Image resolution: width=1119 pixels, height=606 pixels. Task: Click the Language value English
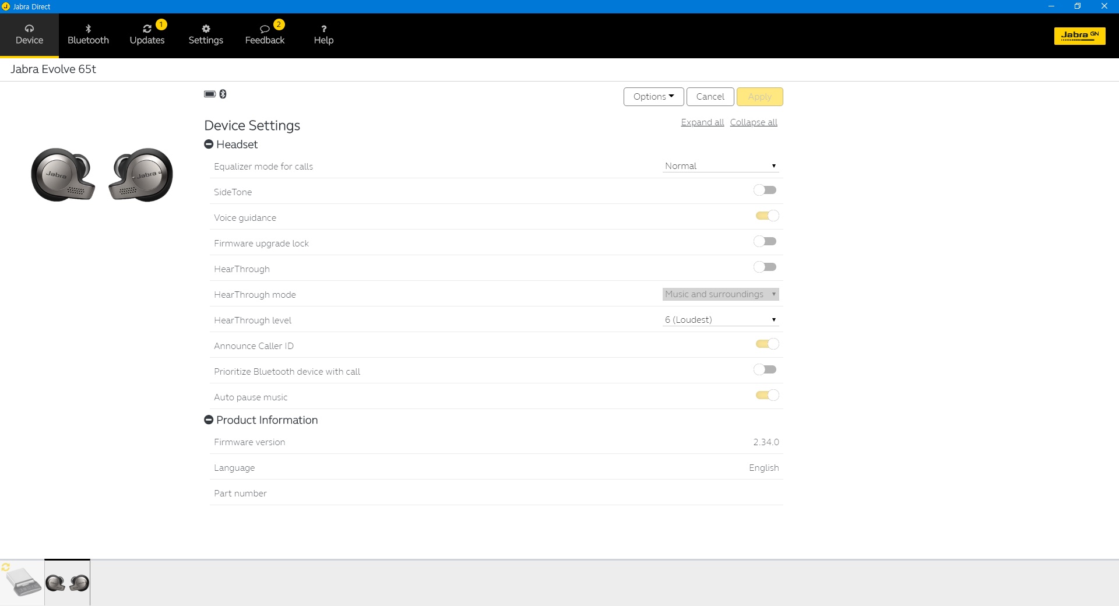pos(763,468)
